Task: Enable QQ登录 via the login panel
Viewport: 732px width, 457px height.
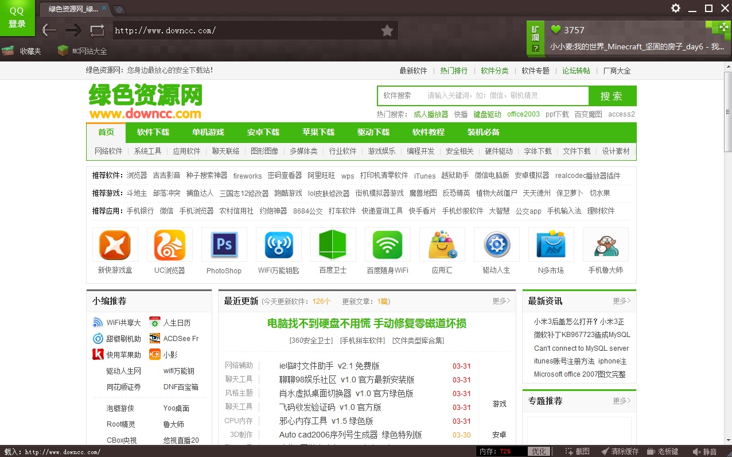Action: [x=17, y=18]
